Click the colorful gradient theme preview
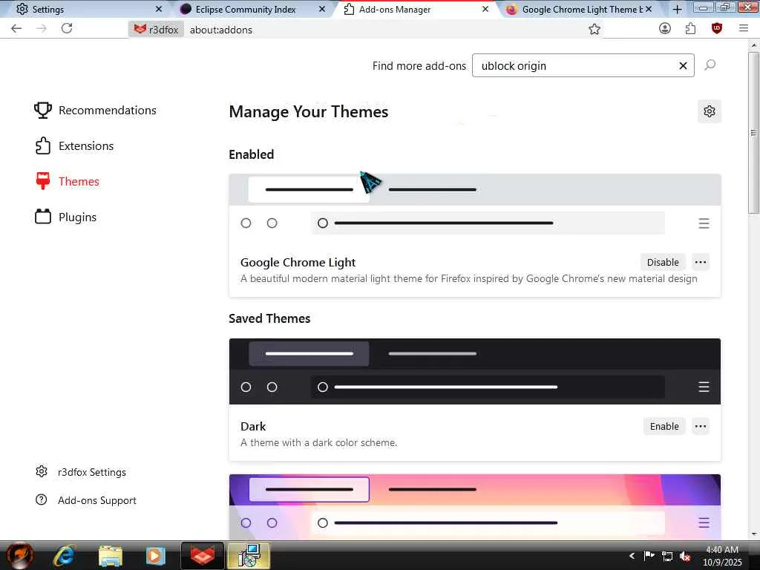Screen dimensions: 760x570 coord(475,507)
